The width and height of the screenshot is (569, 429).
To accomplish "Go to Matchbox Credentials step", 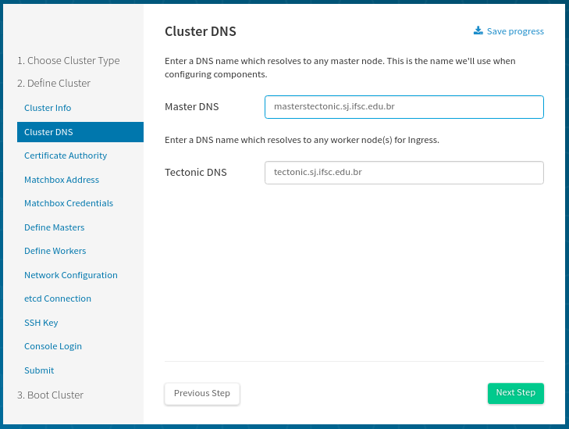I will click(x=69, y=203).
